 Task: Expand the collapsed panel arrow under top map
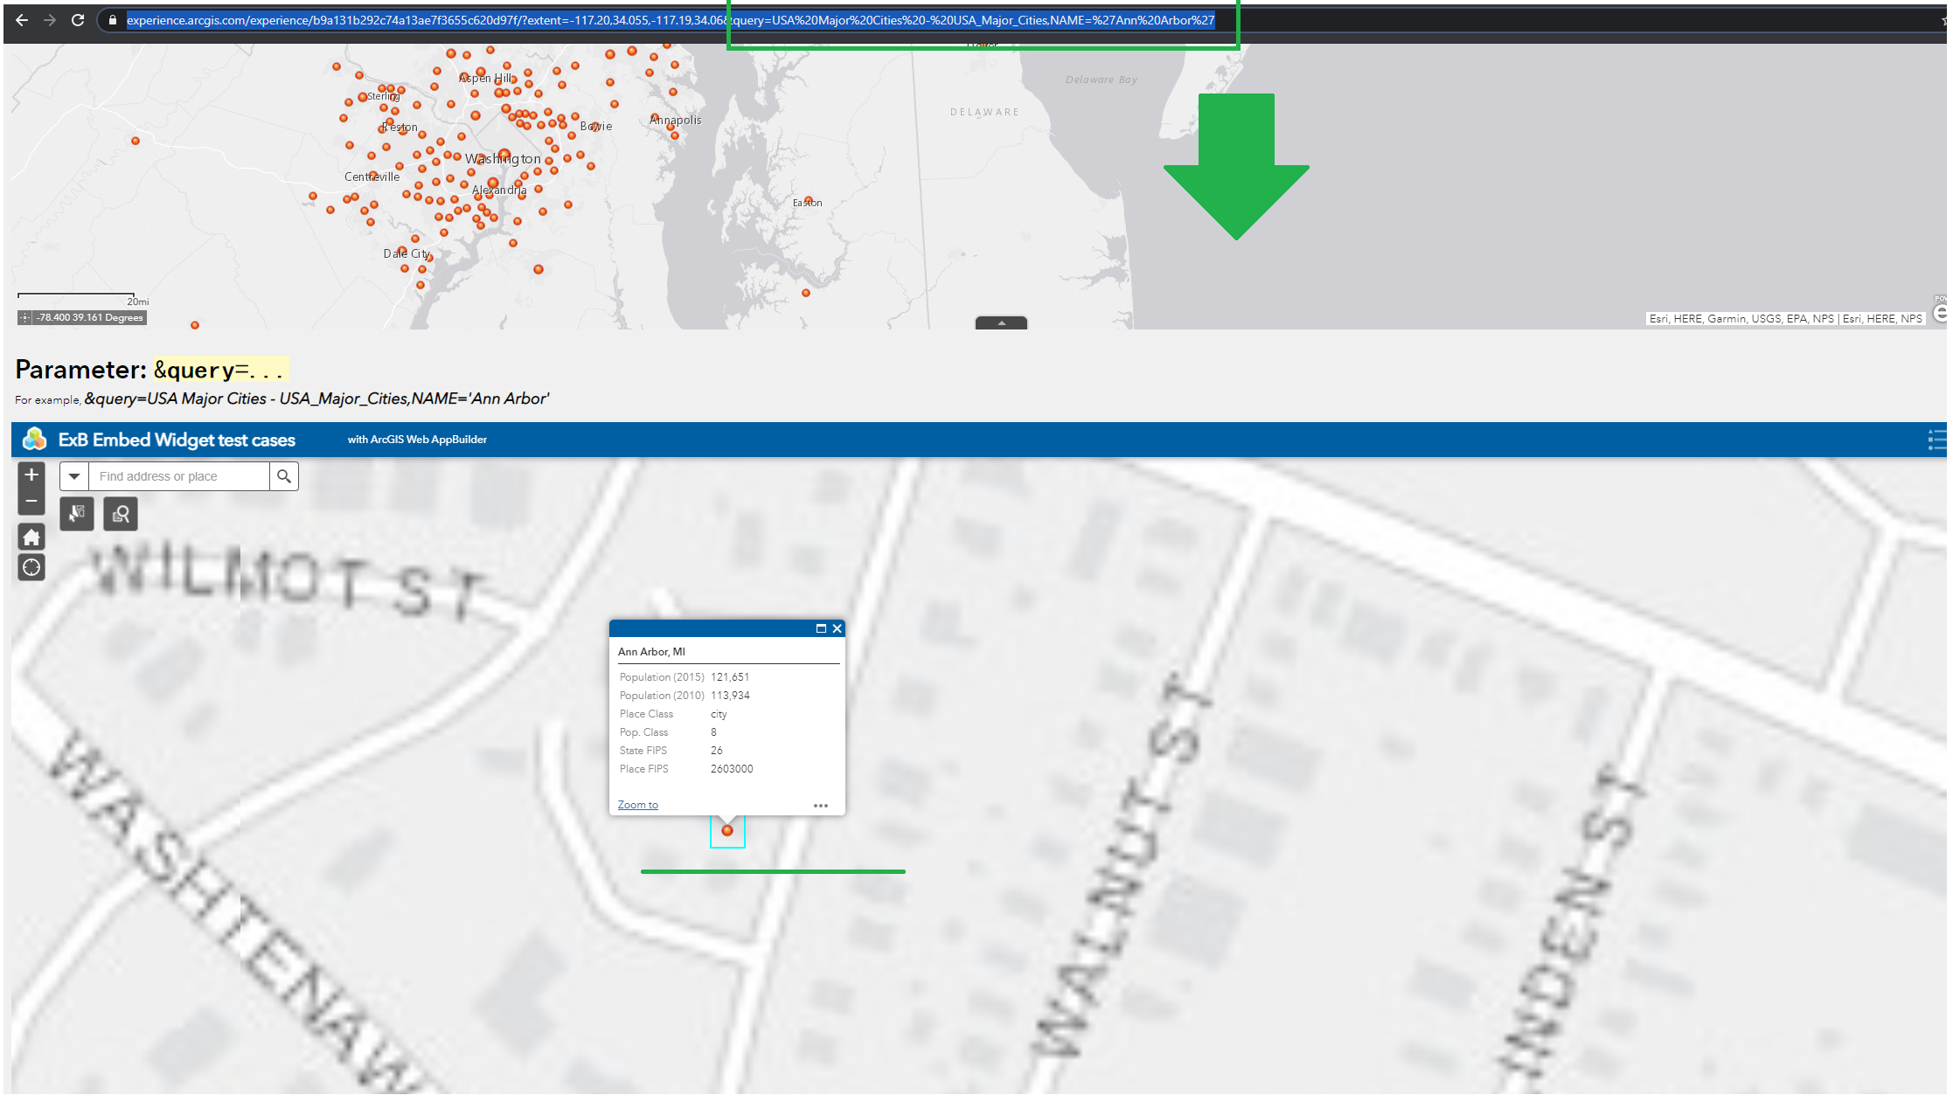(1001, 322)
